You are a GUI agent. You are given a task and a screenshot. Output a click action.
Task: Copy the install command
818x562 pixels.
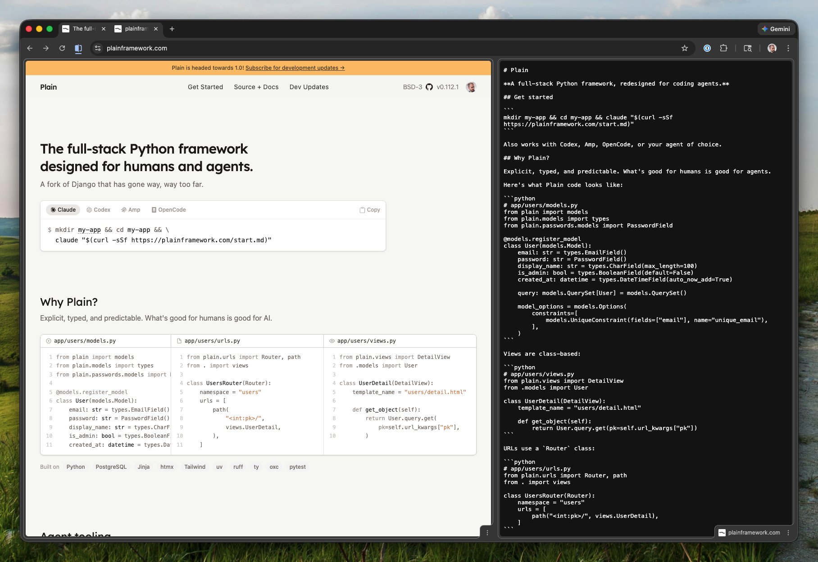pos(370,210)
